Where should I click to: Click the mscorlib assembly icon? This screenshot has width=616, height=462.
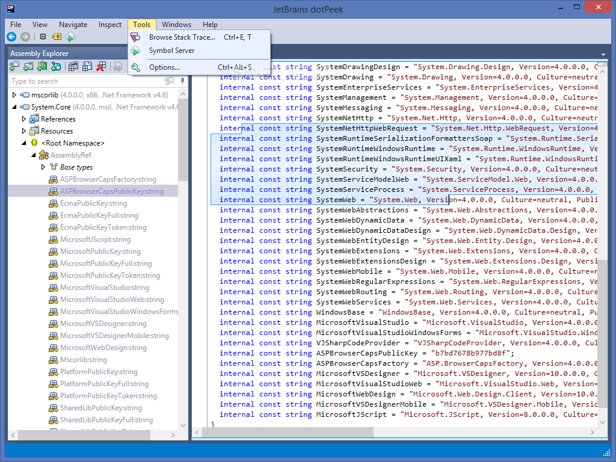click(25, 94)
